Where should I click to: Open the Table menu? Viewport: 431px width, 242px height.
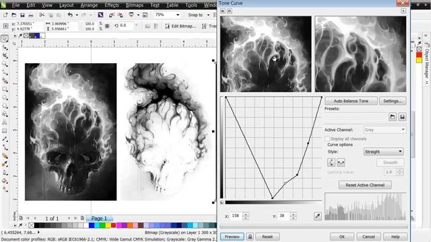[172, 5]
